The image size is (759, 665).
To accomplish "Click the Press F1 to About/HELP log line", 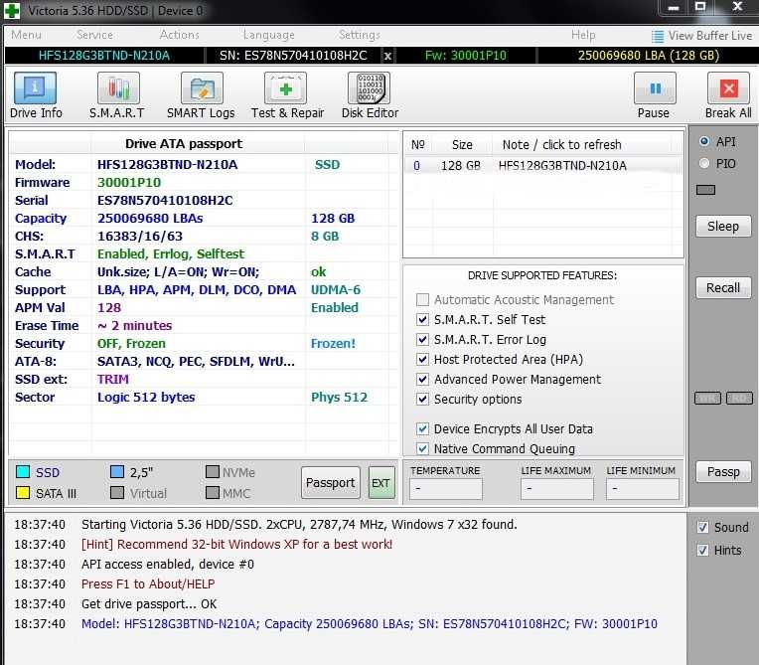I will [148, 584].
